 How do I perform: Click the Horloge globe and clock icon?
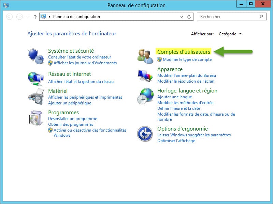click(x=145, y=96)
